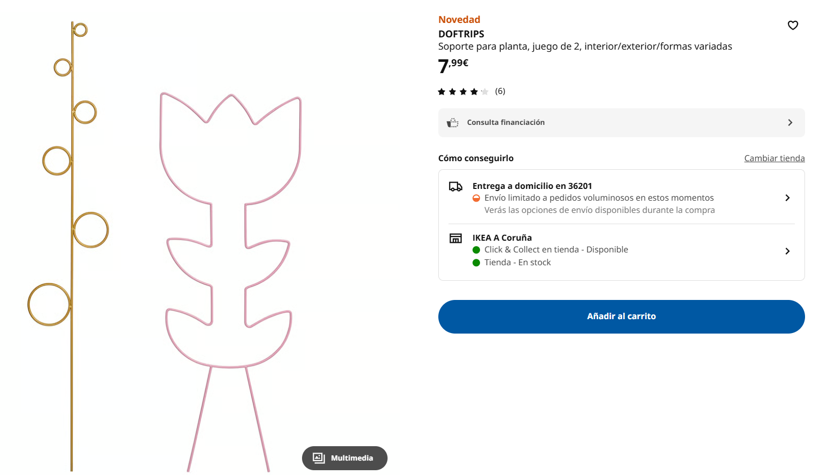Click the green Click & Collect status dot
The width and height of the screenshot is (820, 475).
[x=476, y=250]
